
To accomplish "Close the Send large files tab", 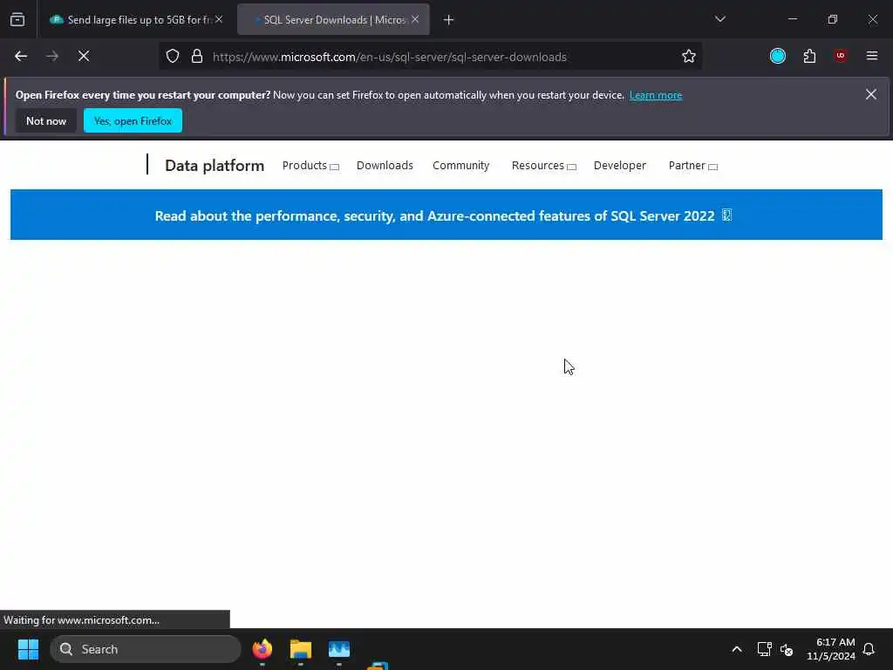I will coord(219,19).
